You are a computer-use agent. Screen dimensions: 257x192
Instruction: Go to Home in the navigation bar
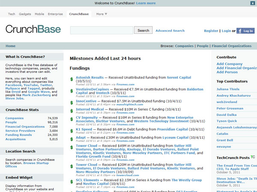tap(10, 46)
